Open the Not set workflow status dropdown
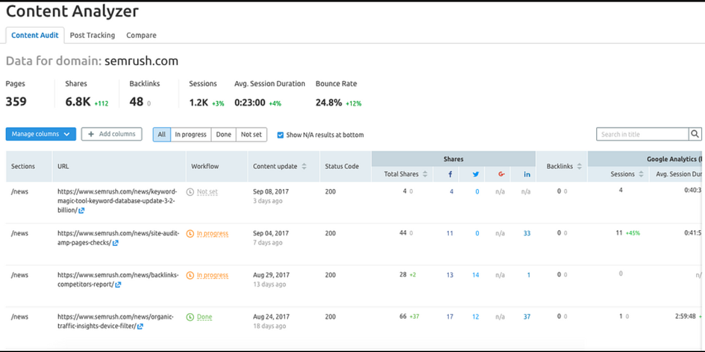The height and width of the screenshot is (352, 705). [207, 192]
